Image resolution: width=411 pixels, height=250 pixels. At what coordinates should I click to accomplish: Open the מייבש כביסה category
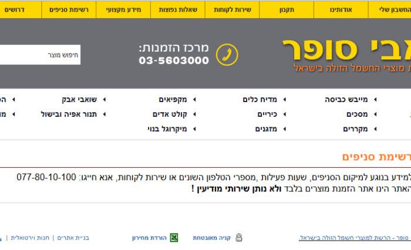tap(346, 100)
